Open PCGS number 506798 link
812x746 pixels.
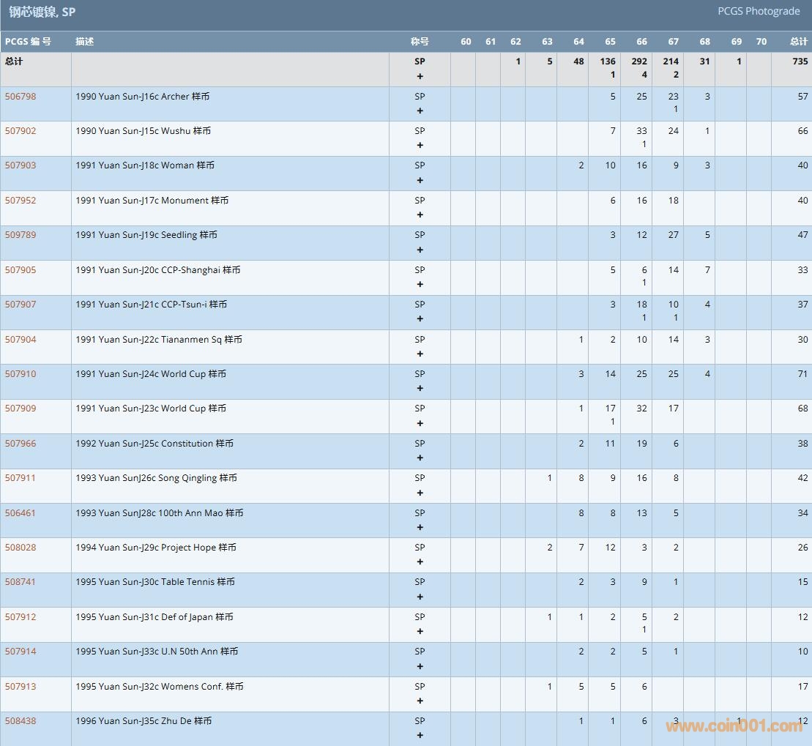21,97
